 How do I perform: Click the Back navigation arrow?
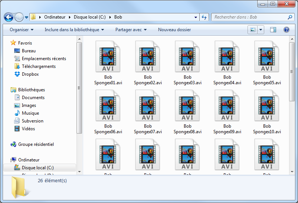(x=9, y=17)
